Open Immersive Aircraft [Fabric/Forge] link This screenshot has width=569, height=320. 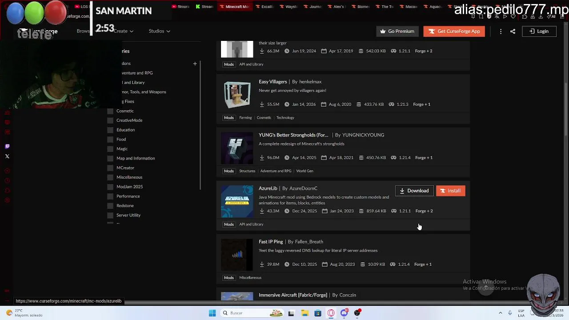point(293,295)
